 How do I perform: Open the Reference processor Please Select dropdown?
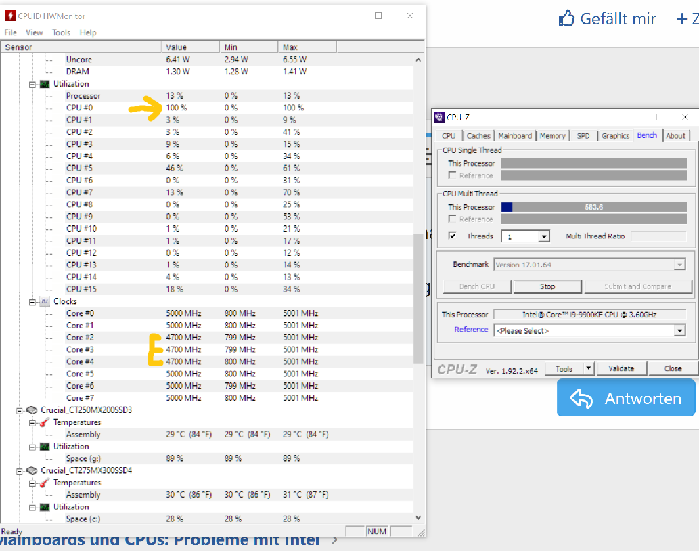pos(679,331)
